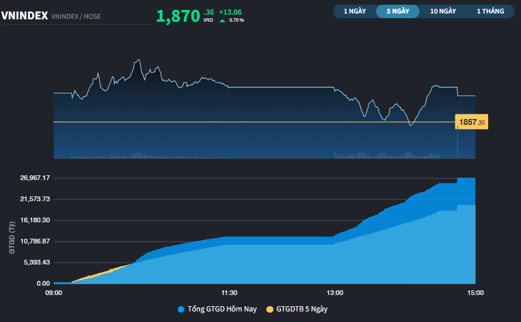Toggle the Tổng GTGD Hôm Nay series label
This screenshot has width=521, height=322.
click(222, 309)
